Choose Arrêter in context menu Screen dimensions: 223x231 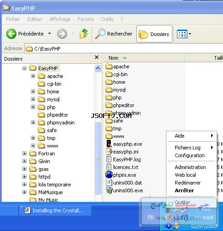192,190
